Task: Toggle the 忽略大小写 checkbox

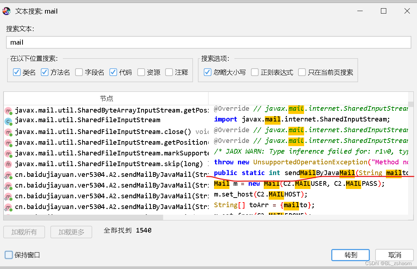Action: click(208, 72)
